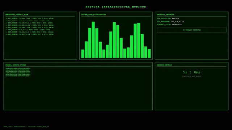Click the 5s : 0ms session timer
Image resolution: width=232 pixels, height=130 pixels.
coord(191,72)
